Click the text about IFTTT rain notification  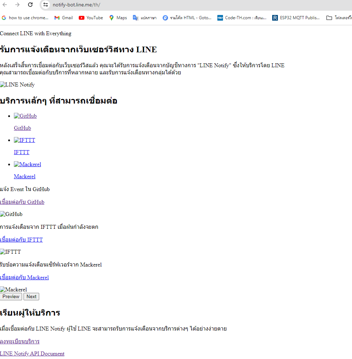coord(49,227)
